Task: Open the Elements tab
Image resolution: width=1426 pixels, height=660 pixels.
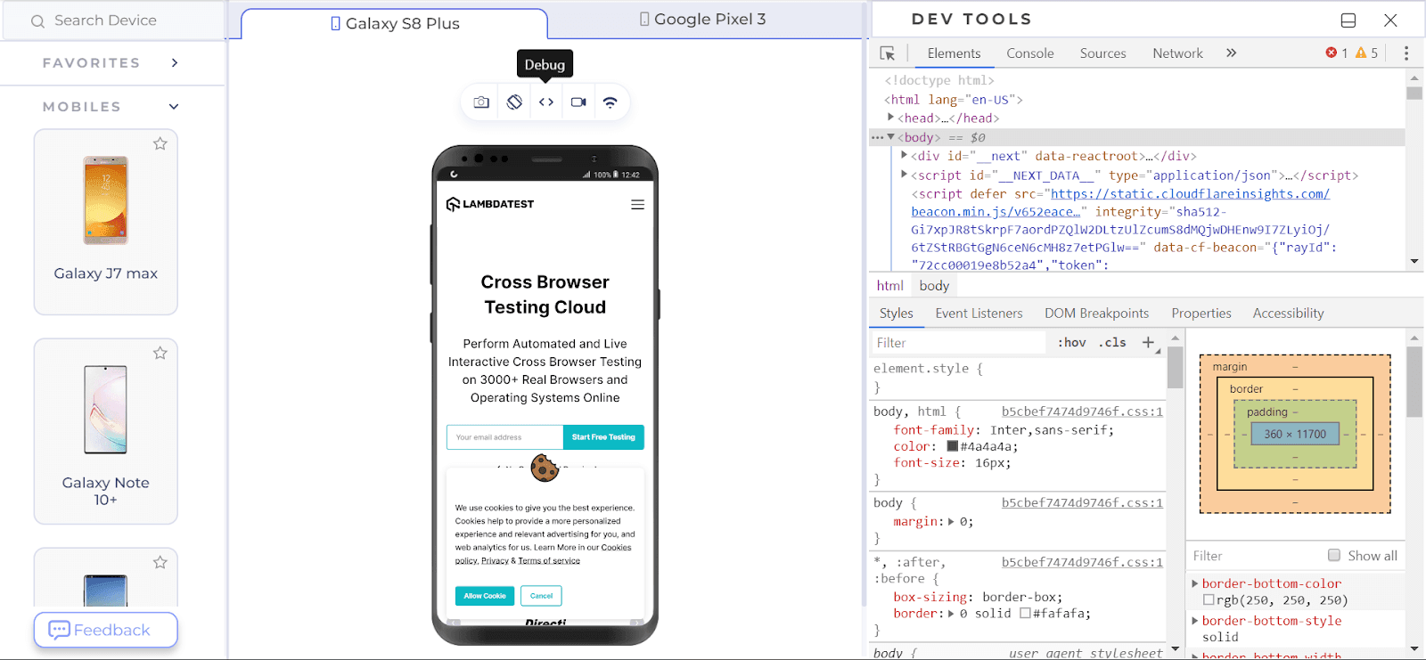Action: tap(954, 53)
